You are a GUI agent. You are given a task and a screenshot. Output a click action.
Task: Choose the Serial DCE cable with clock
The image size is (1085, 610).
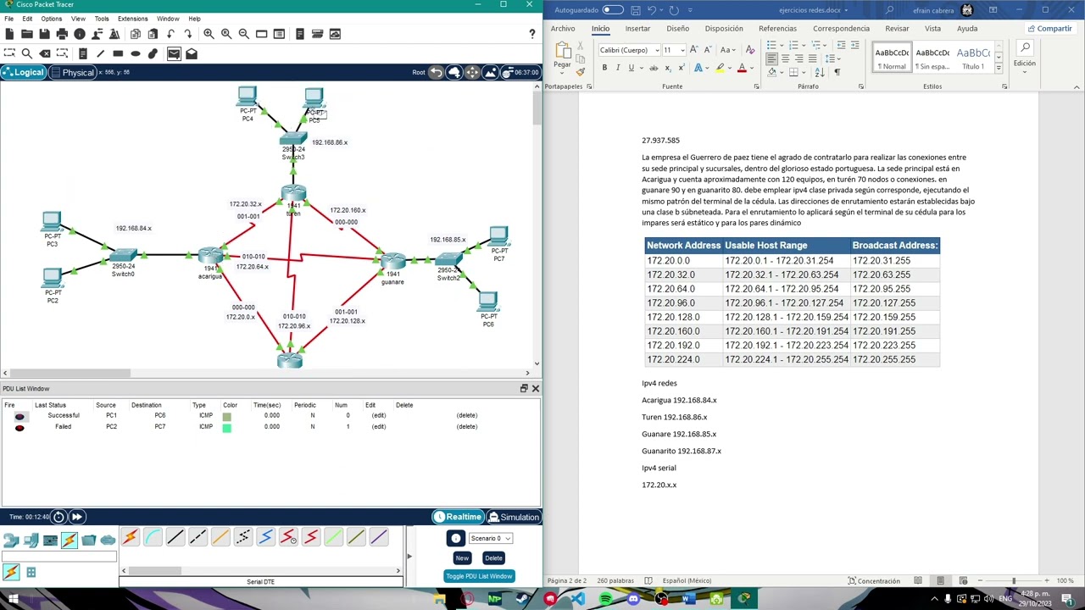pos(288,537)
